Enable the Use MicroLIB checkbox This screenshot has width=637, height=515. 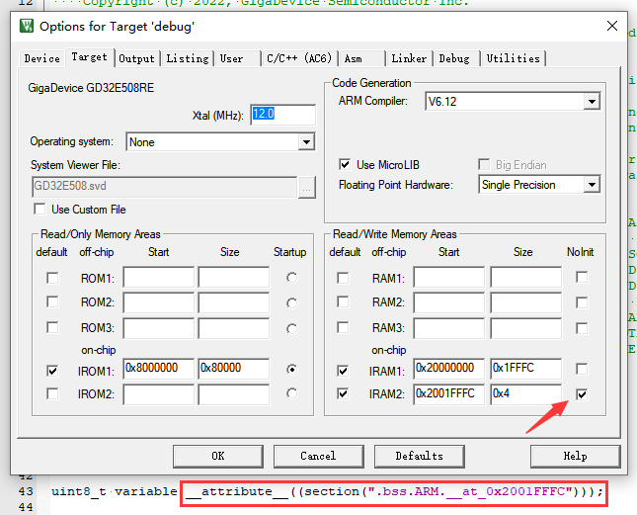[345, 164]
